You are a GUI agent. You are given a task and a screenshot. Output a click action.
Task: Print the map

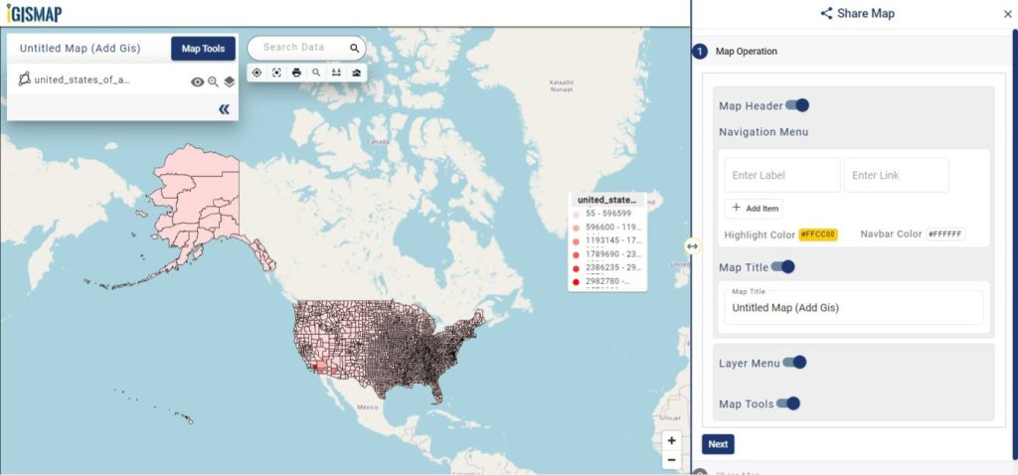coord(296,73)
